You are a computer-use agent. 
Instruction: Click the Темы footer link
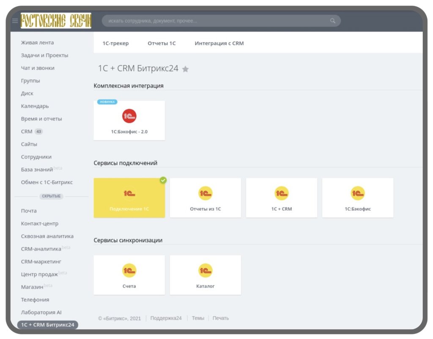point(198,318)
